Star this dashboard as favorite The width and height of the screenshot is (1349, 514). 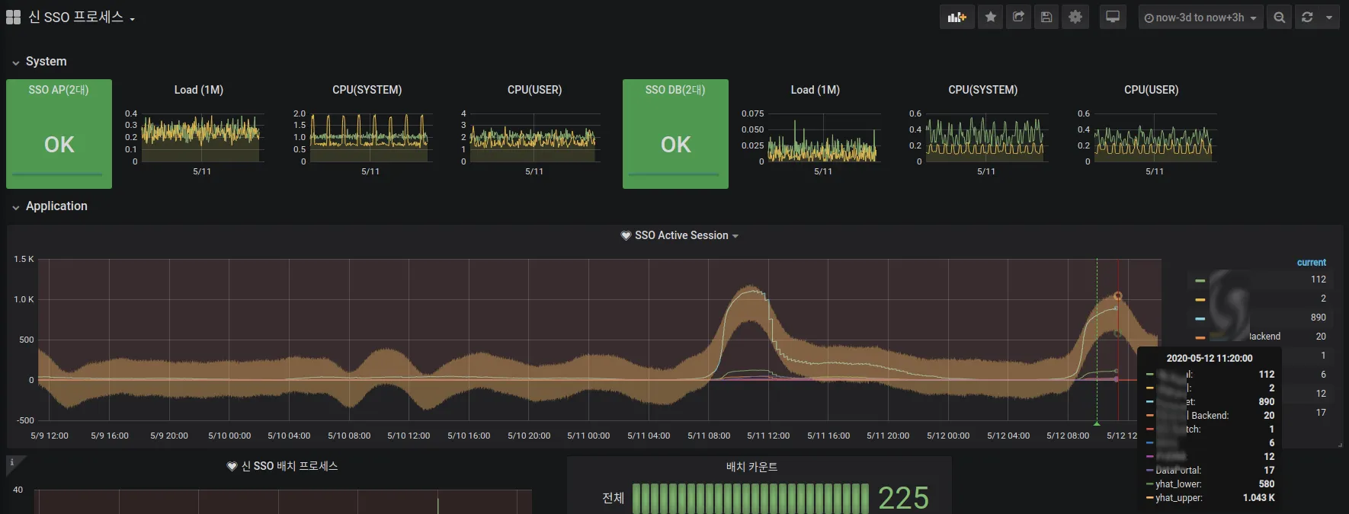(991, 17)
